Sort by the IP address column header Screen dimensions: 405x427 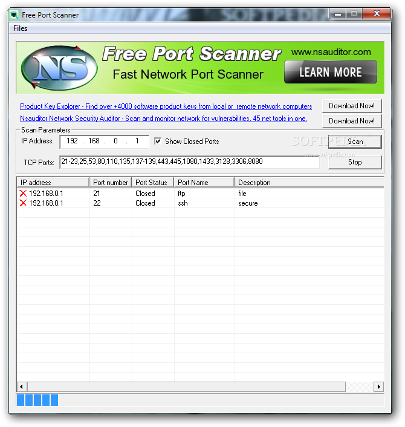click(53, 182)
